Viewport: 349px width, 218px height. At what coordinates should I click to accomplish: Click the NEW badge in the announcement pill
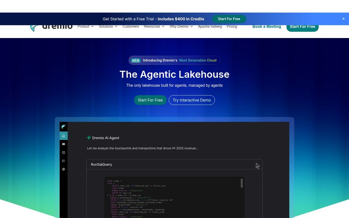pyautogui.click(x=135, y=60)
